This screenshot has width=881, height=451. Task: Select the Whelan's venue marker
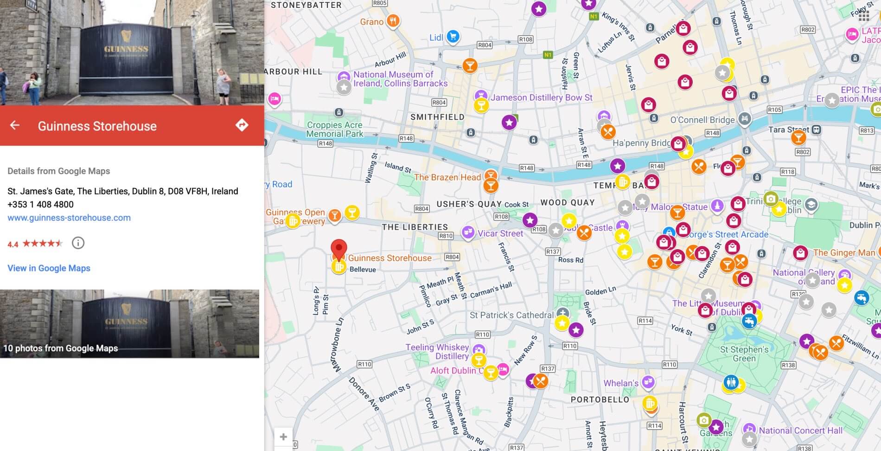pyautogui.click(x=648, y=382)
